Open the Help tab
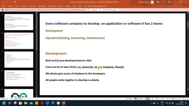This screenshot has height=106, width=189. point(80,6)
